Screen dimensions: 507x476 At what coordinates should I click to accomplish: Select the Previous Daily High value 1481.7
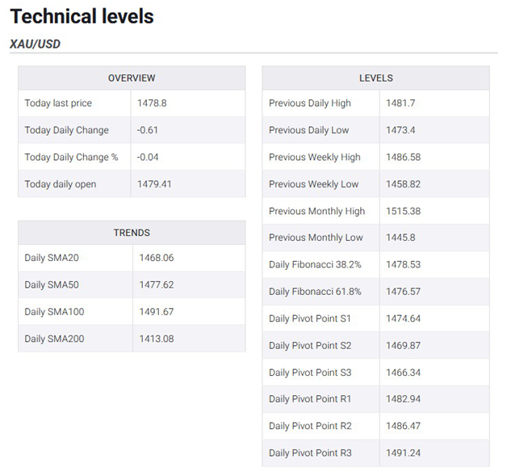coord(400,103)
